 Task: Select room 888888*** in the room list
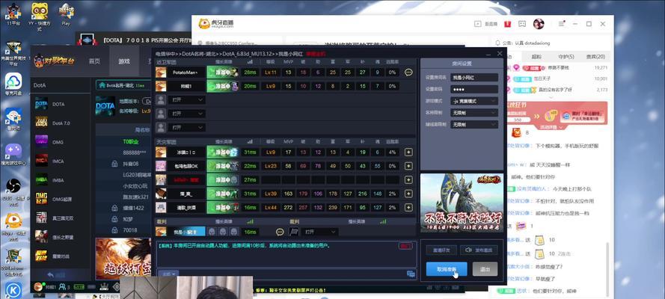(x=135, y=152)
